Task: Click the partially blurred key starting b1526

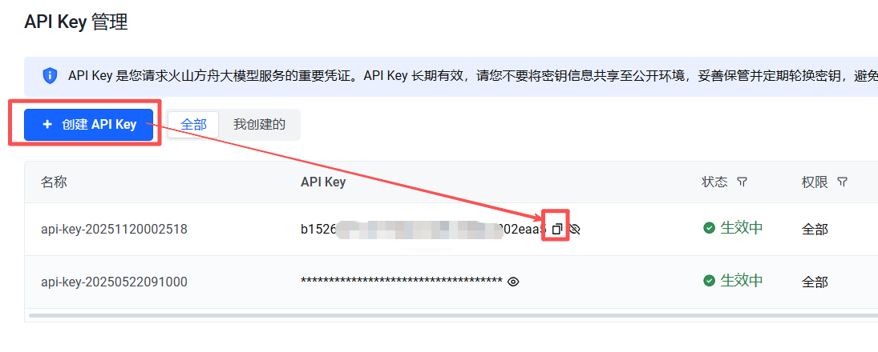Action: (x=423, y=229)
